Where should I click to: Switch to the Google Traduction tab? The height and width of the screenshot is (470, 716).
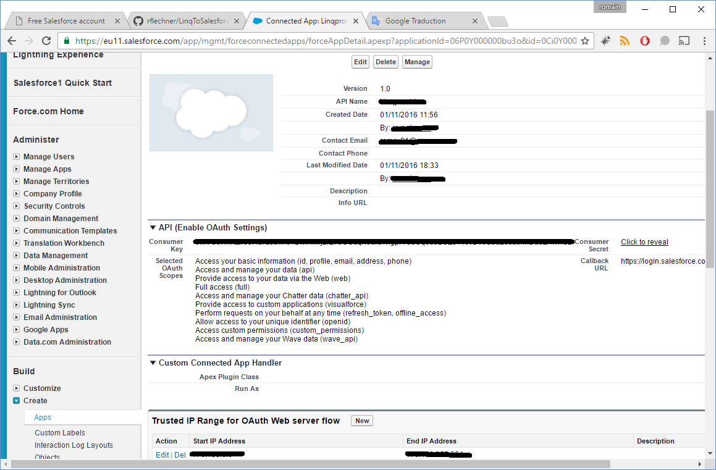click(424, 21)
